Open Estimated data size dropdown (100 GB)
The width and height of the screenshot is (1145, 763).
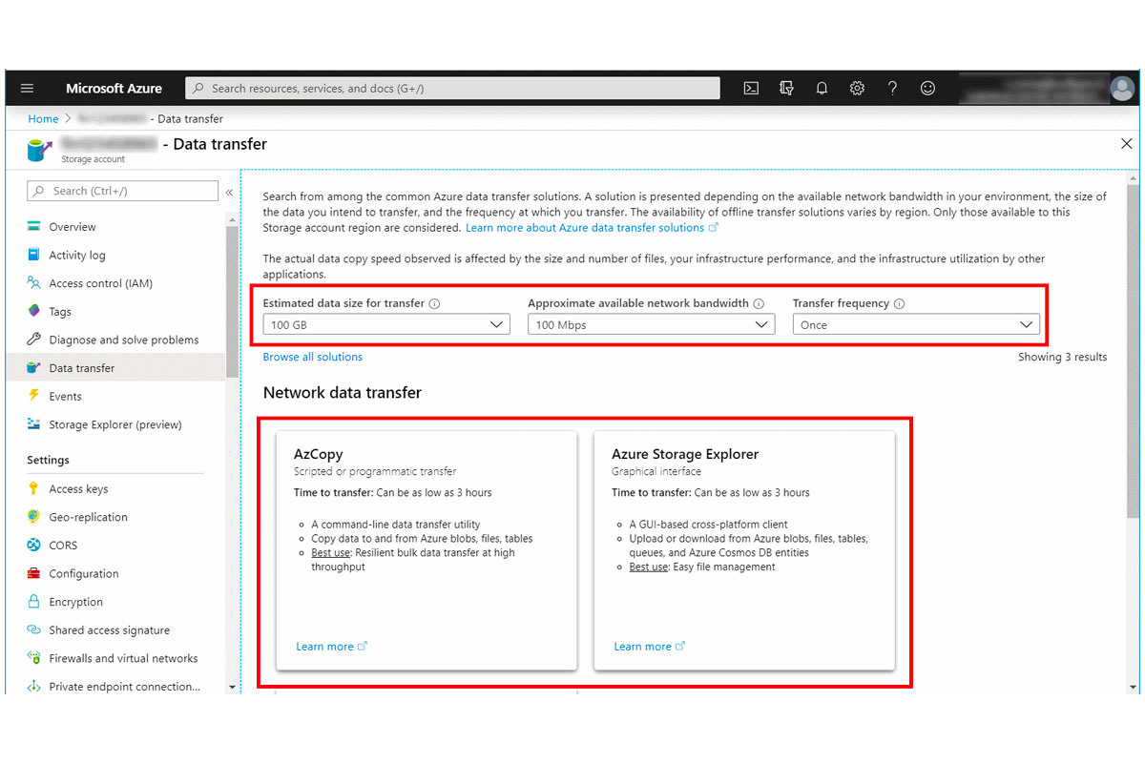(386, 324)
